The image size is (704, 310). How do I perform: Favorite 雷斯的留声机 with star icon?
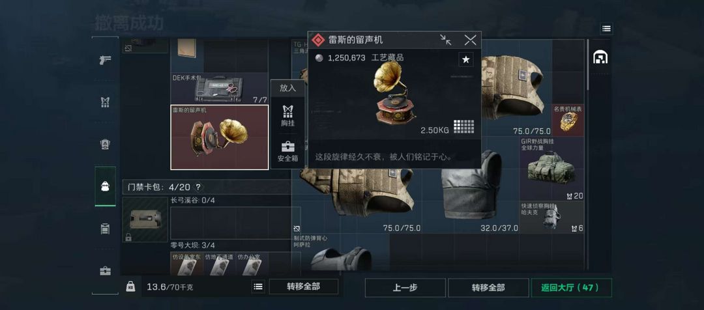point(465,59)
